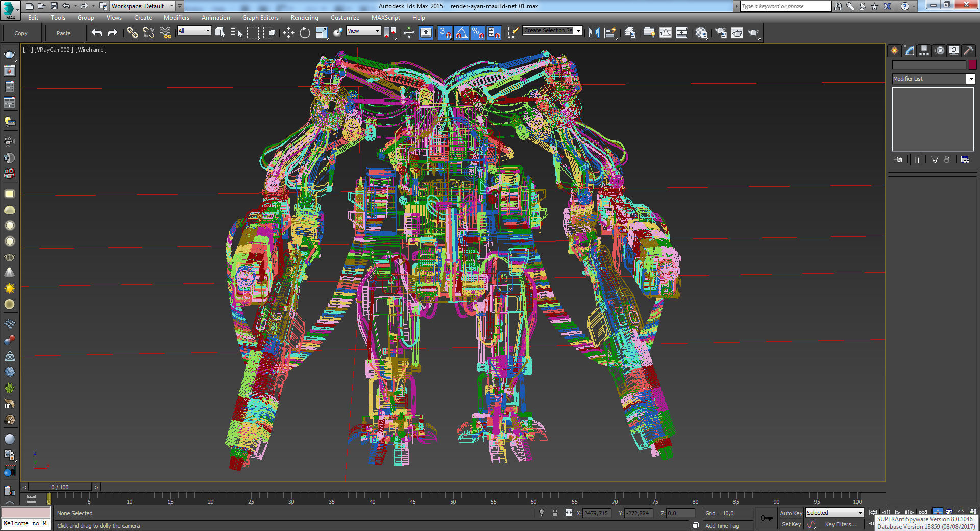This screenshot has height=531, width=980.
Task: Activate Select and Rotate tool
Action: coord(305,33)
